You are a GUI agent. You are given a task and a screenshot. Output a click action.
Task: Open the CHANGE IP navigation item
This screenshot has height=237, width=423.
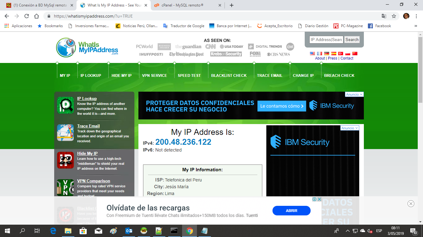point(303,75)
